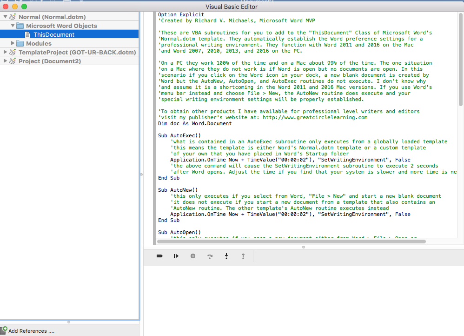
Task: Click the green zoom window button
Action: click(24, 7)
